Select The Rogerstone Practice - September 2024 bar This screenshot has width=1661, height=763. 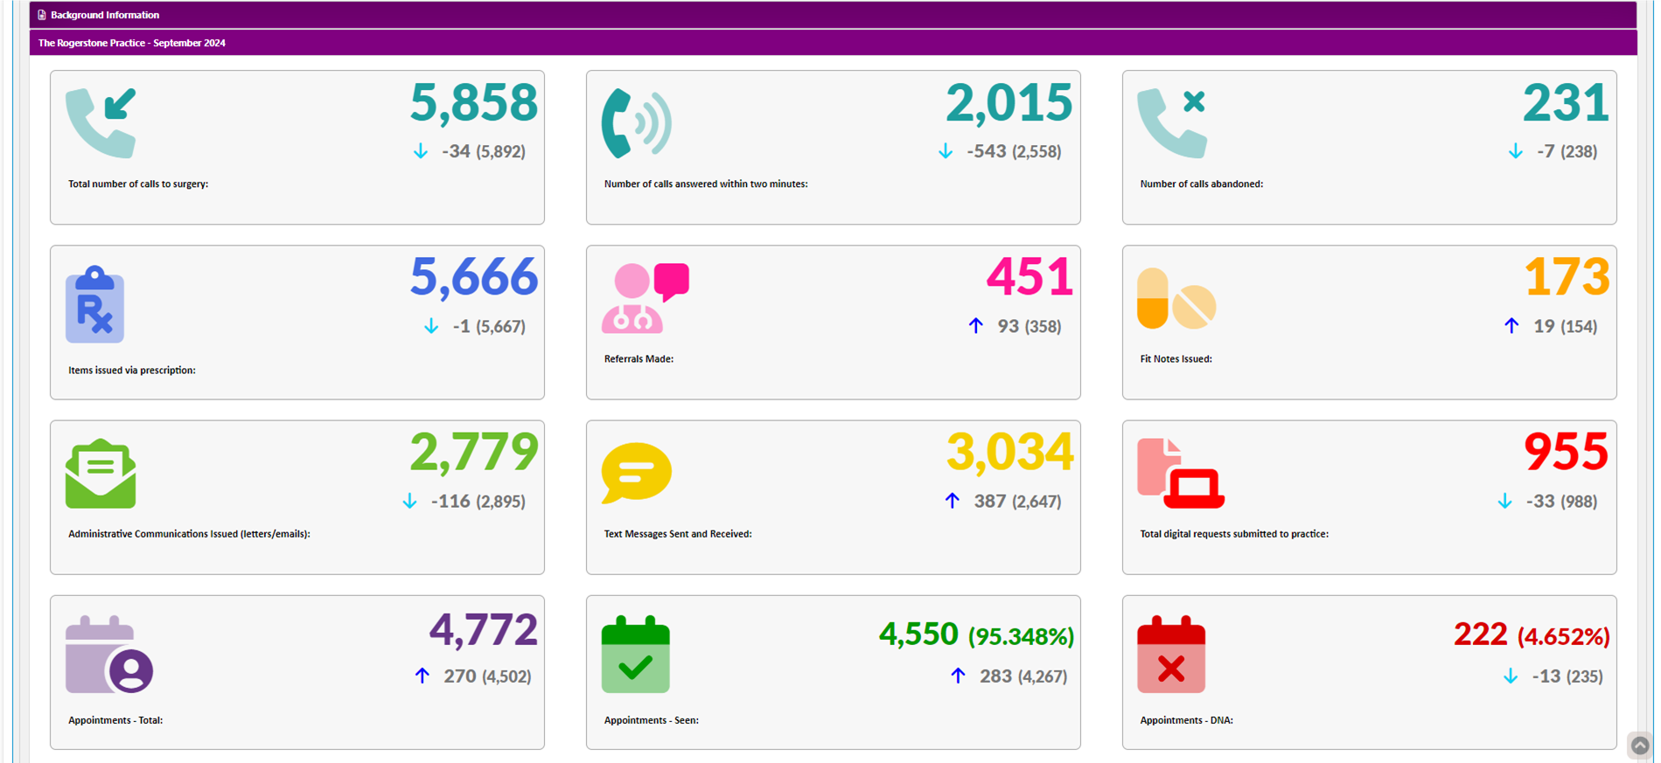click(833, 43)
